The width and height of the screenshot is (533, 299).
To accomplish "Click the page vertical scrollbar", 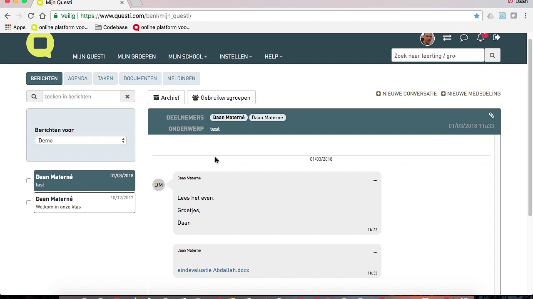I will (x=530, y=127).
